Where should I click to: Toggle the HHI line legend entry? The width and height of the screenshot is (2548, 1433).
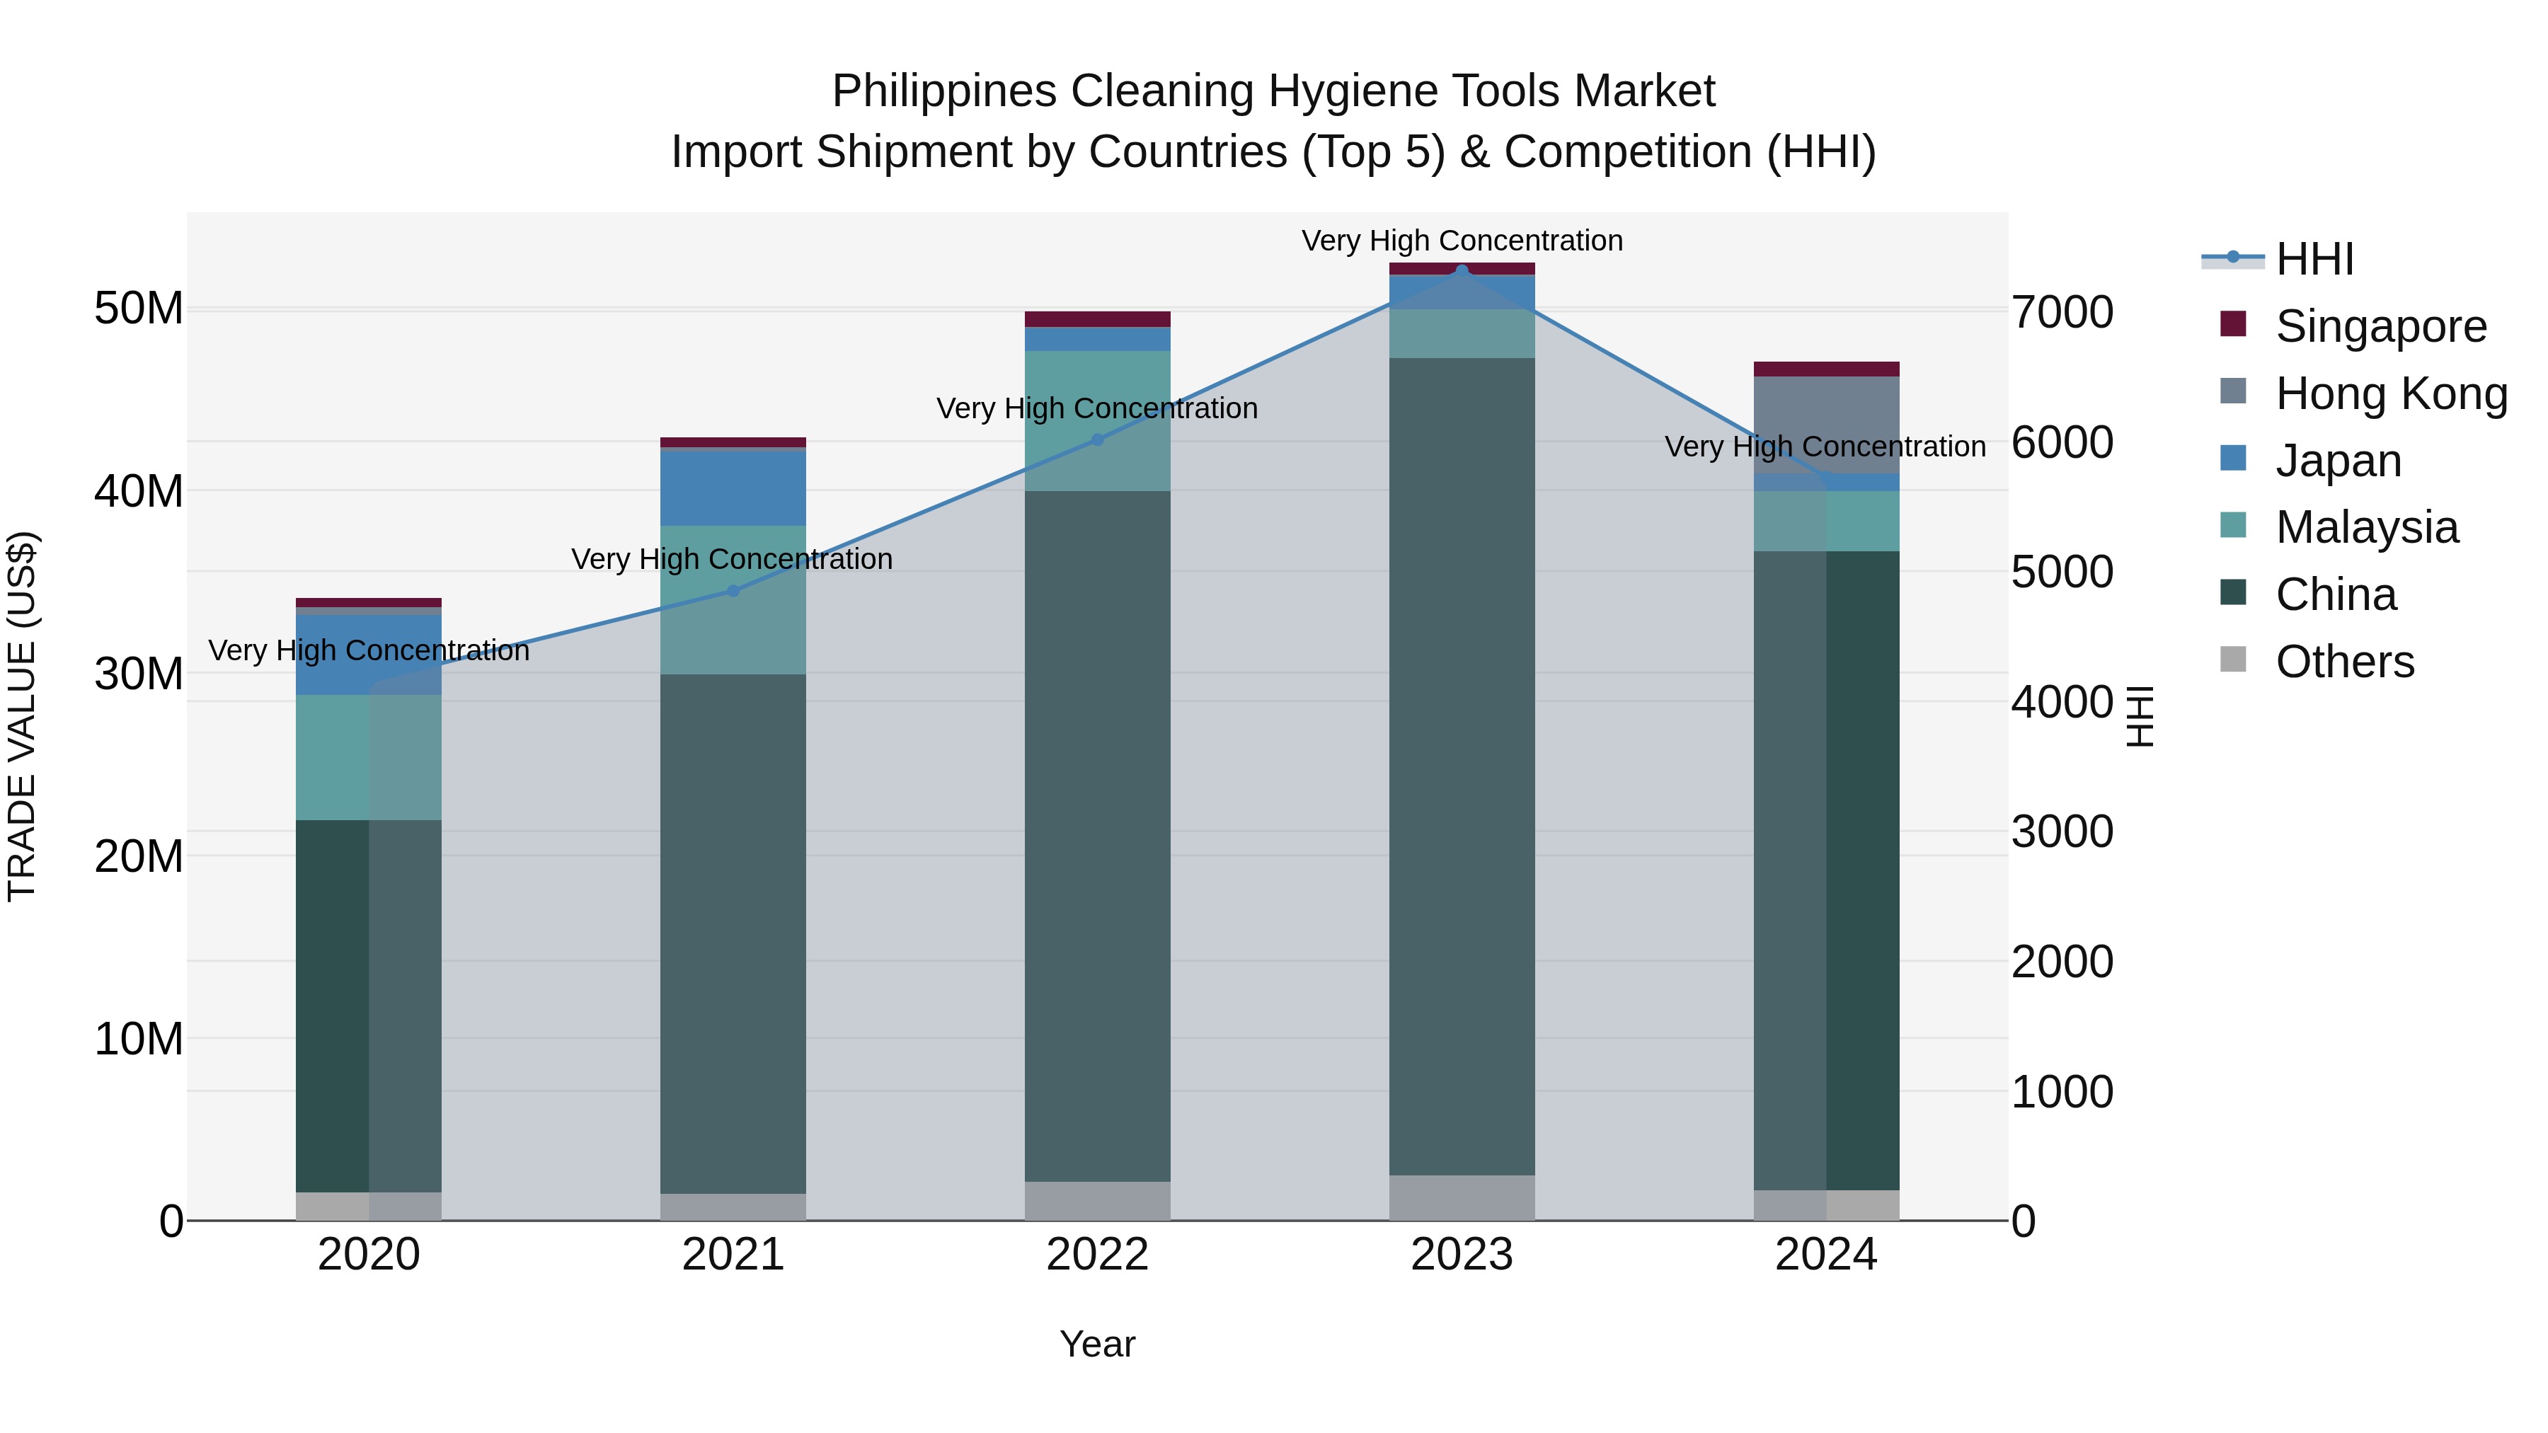[x=2278, y=259]
